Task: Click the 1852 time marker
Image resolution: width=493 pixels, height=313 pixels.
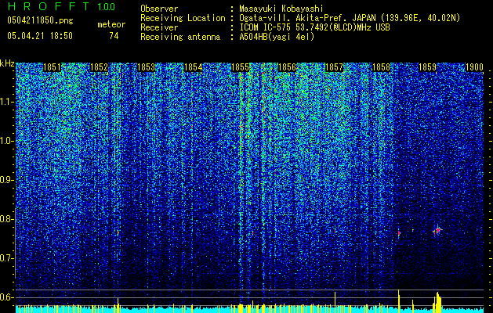Action: tap(99, 67)
